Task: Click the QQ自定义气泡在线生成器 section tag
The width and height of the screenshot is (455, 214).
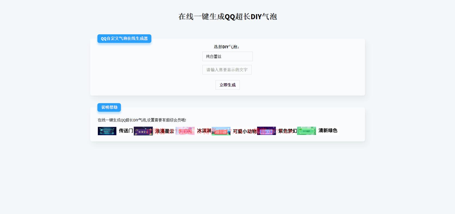Action: click(x=124, y=39)
